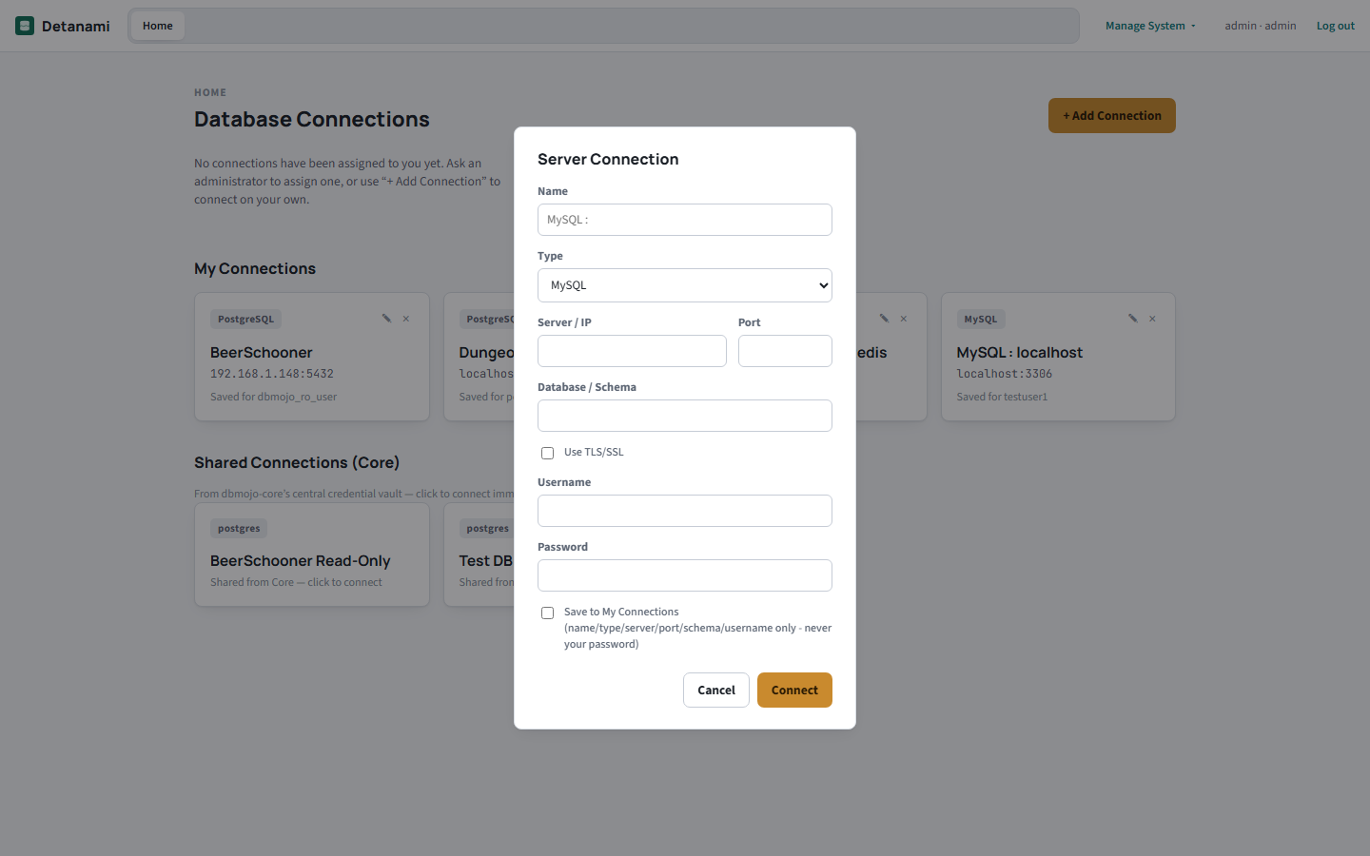The height and width of the screenshot is (856, 1370).
Task: Select the Port input box
Action: 785,351
